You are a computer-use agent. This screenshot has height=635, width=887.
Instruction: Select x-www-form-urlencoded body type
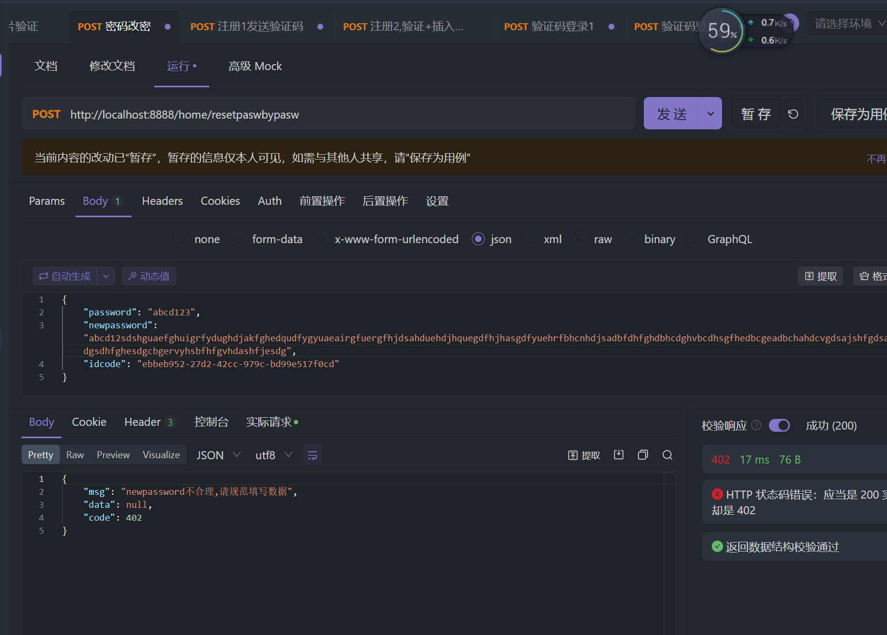[x=387, y=239]
